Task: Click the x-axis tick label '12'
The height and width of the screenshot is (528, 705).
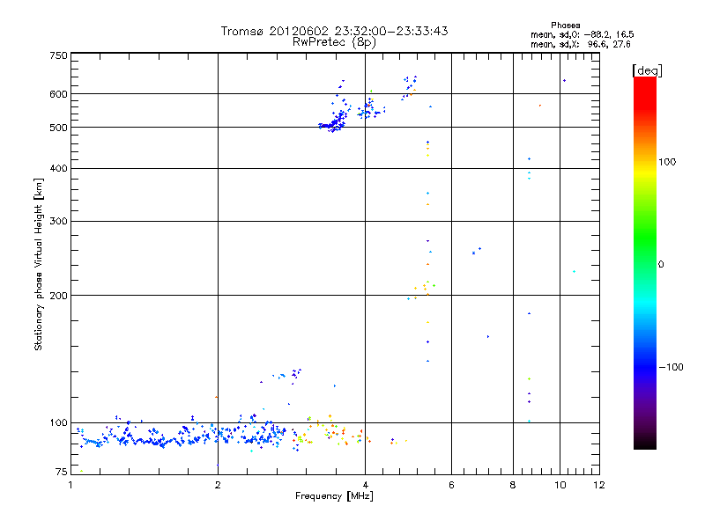Action: pyautogui.click(x=599, y=485)
